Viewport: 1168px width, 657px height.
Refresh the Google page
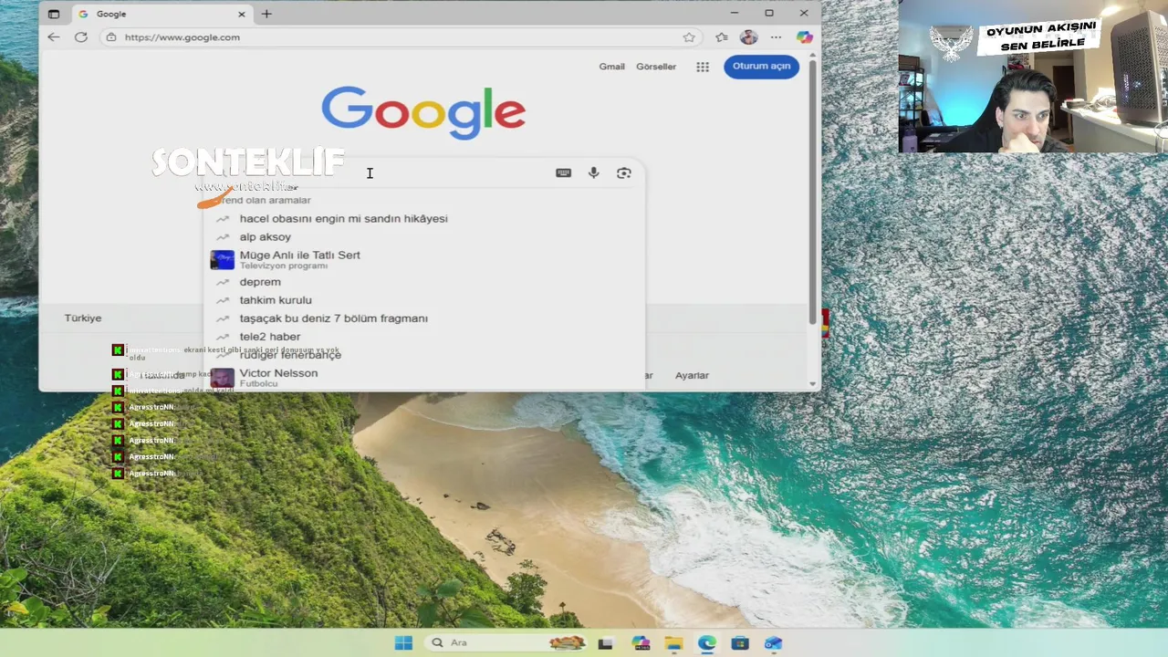click(81, 37)
